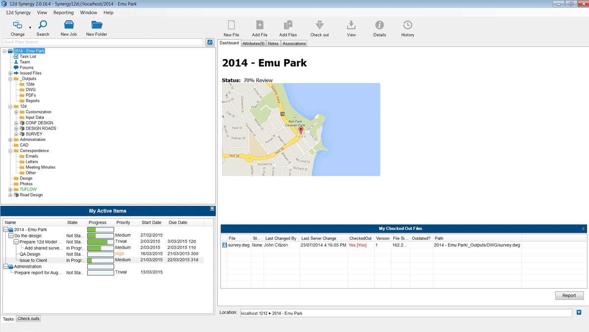Switch to the Associations tab
The width and height of the screenshot is (589, 332).
pyautogui.click(x=294, y=44)
